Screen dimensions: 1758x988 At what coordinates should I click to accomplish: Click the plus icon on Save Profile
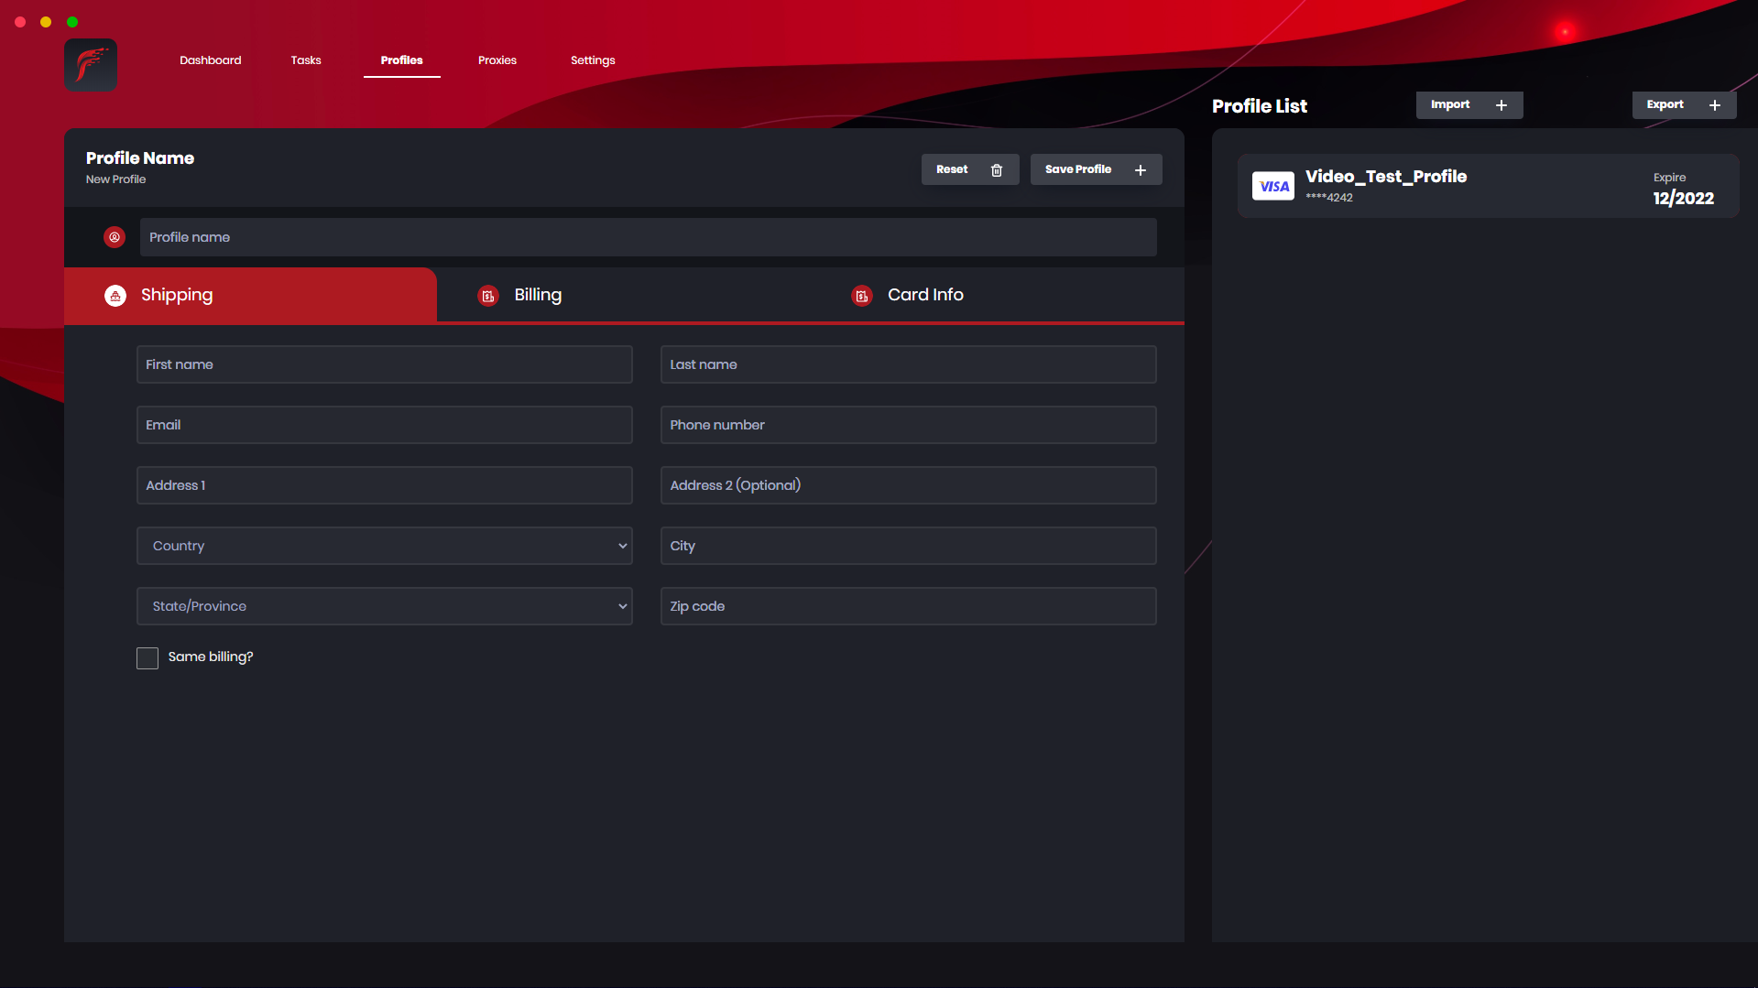(x=1141, y=170)
